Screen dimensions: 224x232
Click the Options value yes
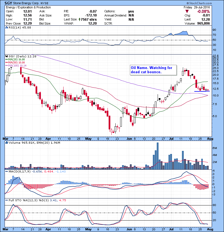[131, 11]
